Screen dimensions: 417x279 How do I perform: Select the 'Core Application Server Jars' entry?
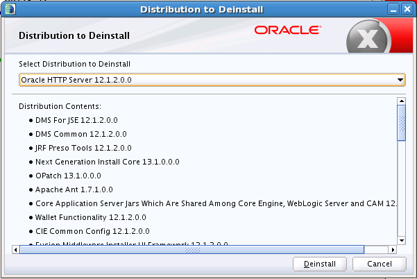tap(216, 203)
